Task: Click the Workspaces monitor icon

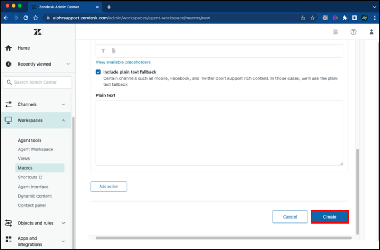Action: click(8, 121)
